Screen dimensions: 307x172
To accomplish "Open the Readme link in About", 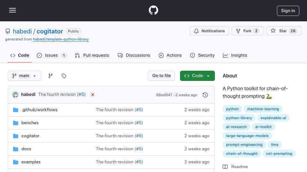I will click(235, 167).
